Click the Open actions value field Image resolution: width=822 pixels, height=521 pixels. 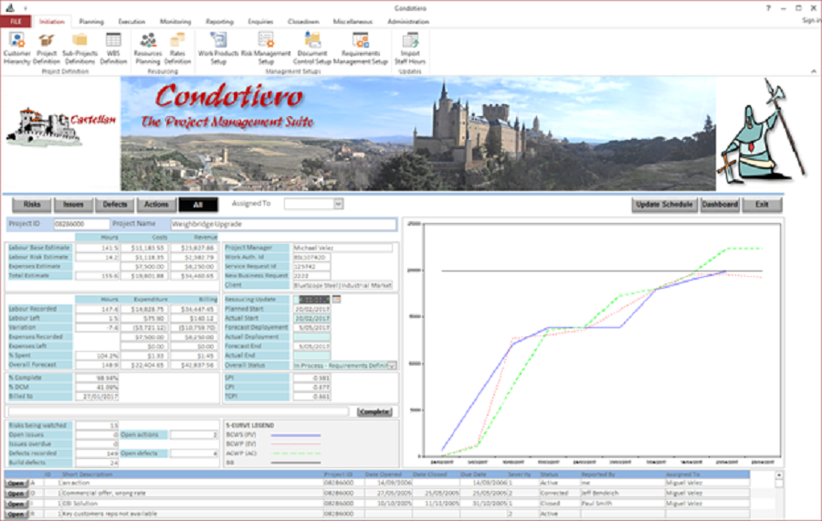pos(195,435)
